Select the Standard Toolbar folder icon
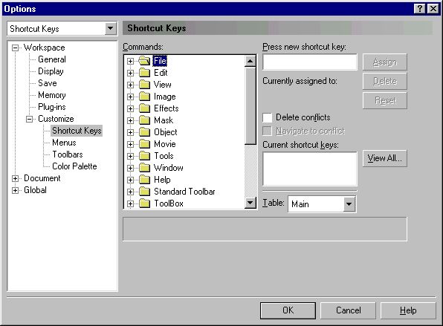This screenshot has height=326, width=443. tap(144, 192)
